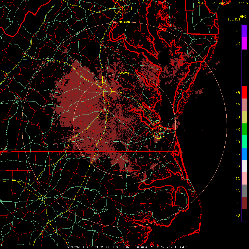Click the RA legend label

[237, 142]
